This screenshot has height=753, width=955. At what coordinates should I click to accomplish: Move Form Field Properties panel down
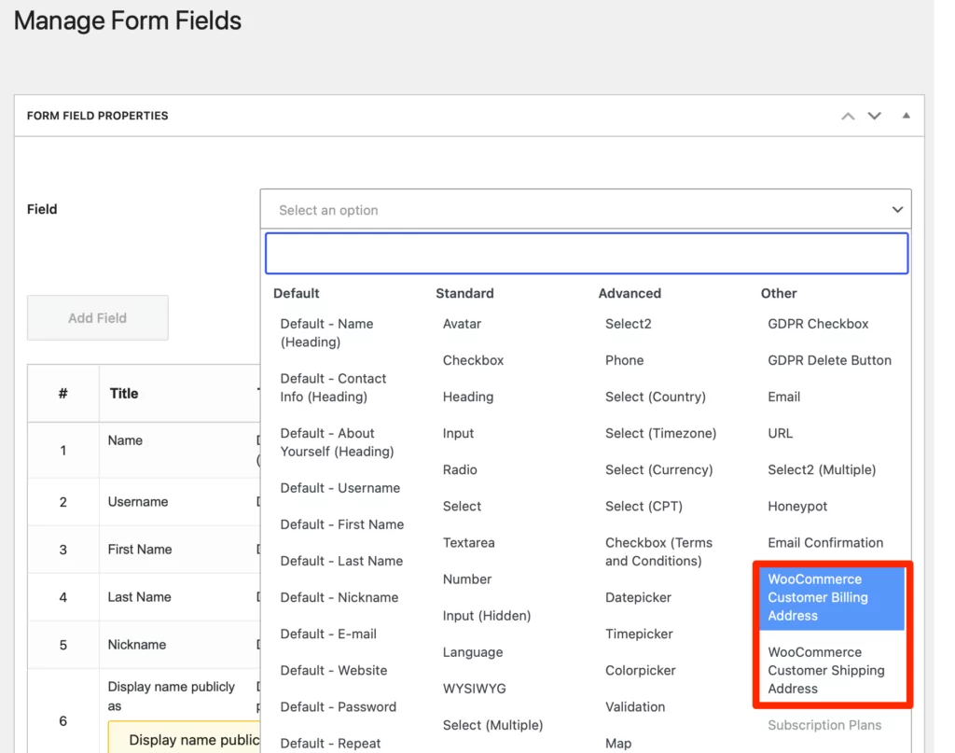(874, 117)
